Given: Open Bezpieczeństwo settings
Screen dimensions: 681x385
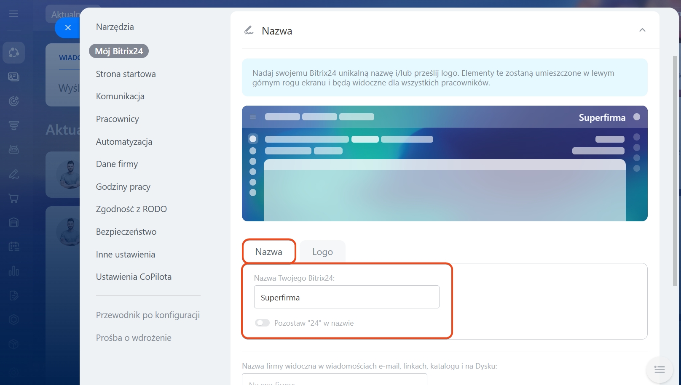Looking at the screenshot, I should (x=126, y=232).
